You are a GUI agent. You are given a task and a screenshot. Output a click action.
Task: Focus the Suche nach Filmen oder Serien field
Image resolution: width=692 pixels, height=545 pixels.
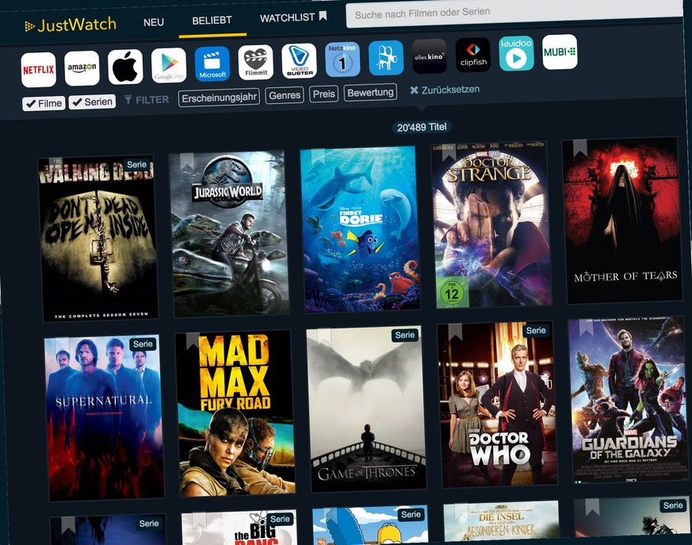point(514,14)
